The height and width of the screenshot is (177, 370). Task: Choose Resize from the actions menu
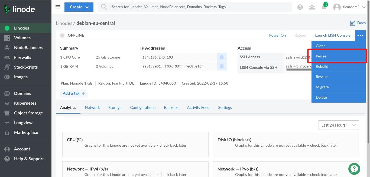coord(339,56)
